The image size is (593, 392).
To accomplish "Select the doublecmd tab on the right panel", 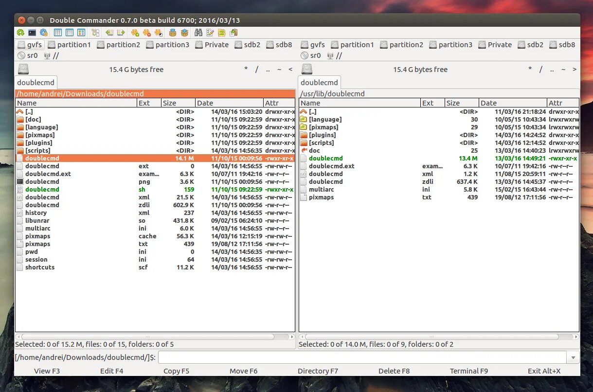I will pyautogui.click(x=319, y=82).
